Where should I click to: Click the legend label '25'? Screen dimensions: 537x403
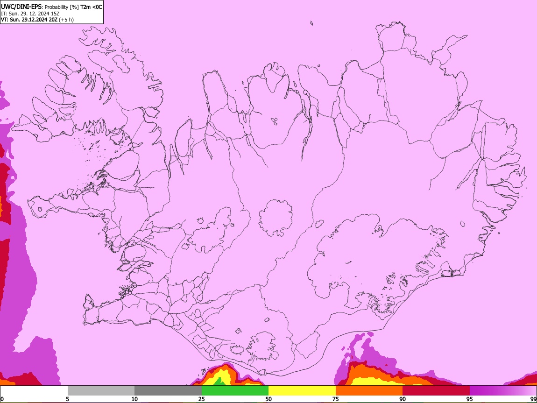click(x=202, y=399)
